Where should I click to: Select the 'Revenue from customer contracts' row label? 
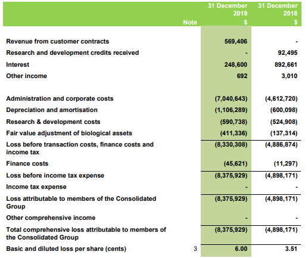(58, 41)
